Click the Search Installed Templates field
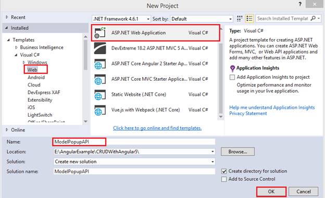 (282, 18)
